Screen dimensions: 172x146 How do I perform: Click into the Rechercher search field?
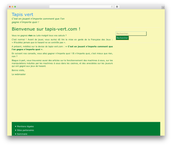point(131,33)
